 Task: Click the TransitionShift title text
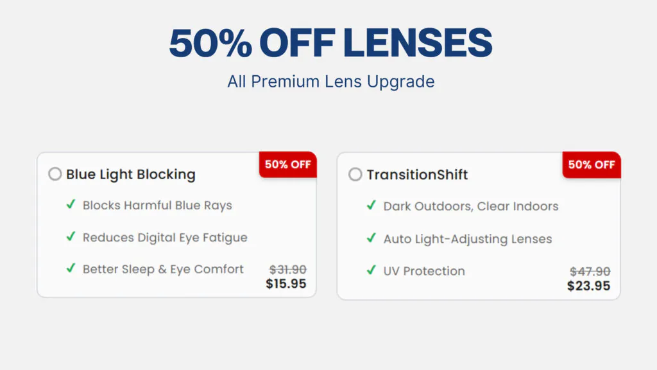417,175
